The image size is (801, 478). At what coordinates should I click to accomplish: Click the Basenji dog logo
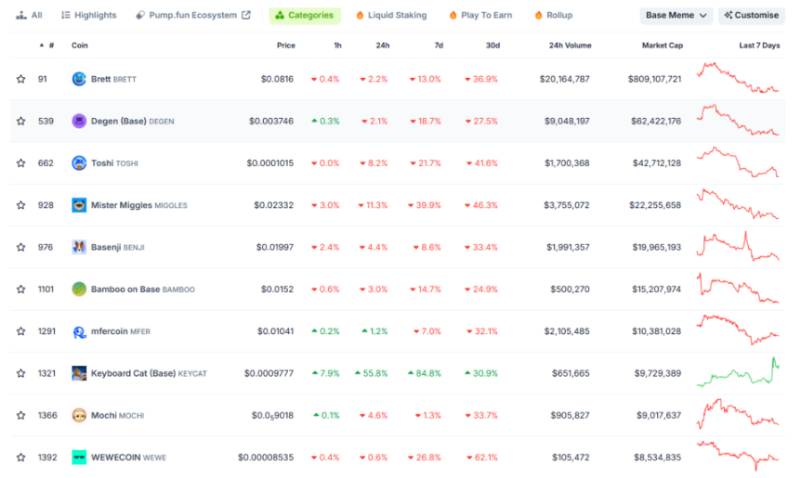pyautogui.click(x=79, y=247)
